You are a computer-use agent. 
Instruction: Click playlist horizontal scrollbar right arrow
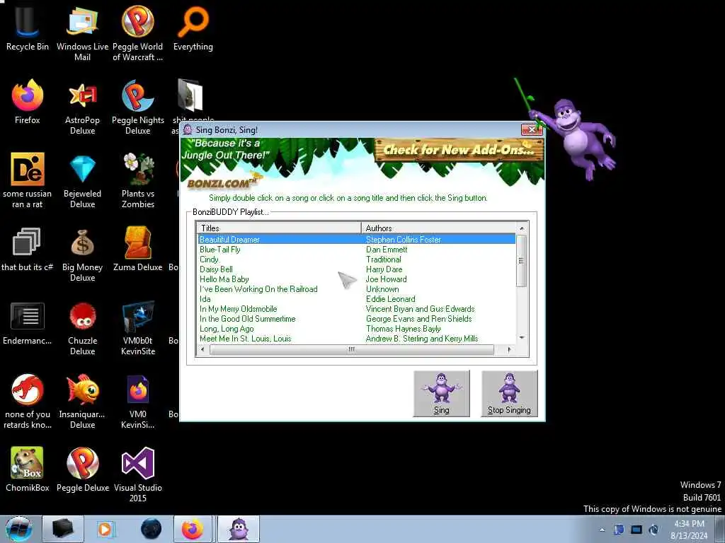[x=509, y=350]
